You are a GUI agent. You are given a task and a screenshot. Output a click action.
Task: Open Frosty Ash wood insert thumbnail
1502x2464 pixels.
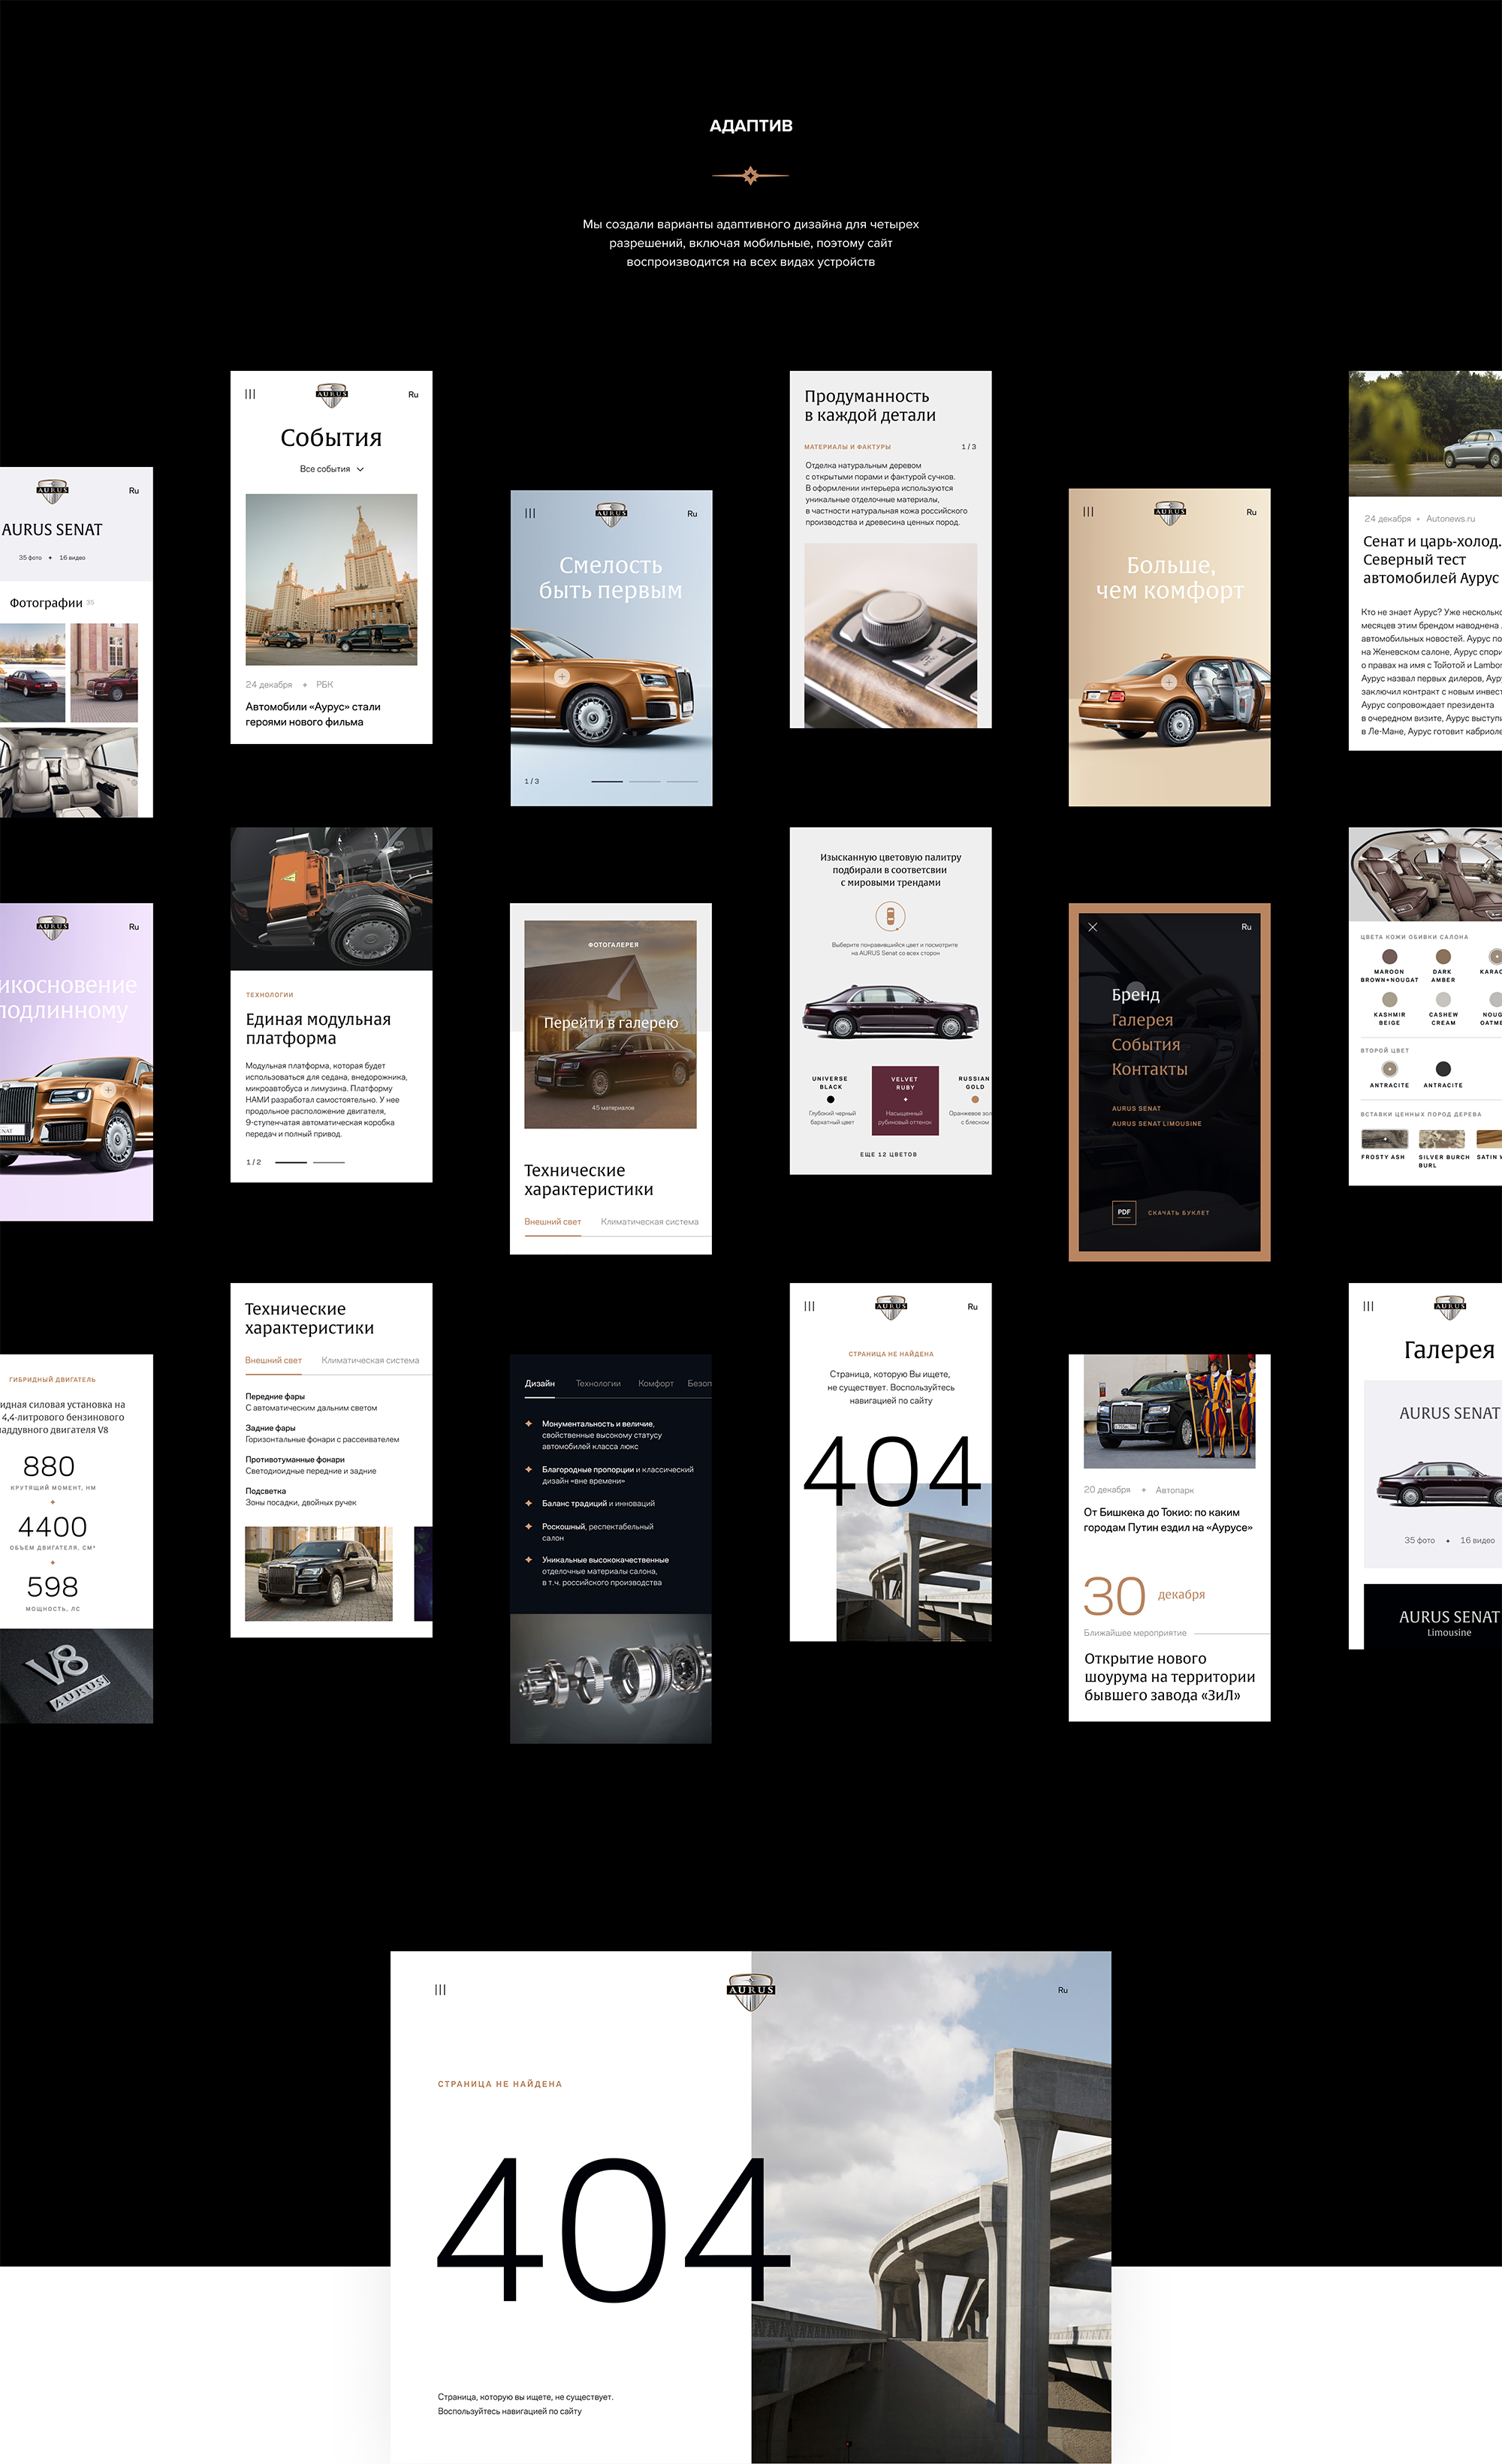[1384, 1139]
